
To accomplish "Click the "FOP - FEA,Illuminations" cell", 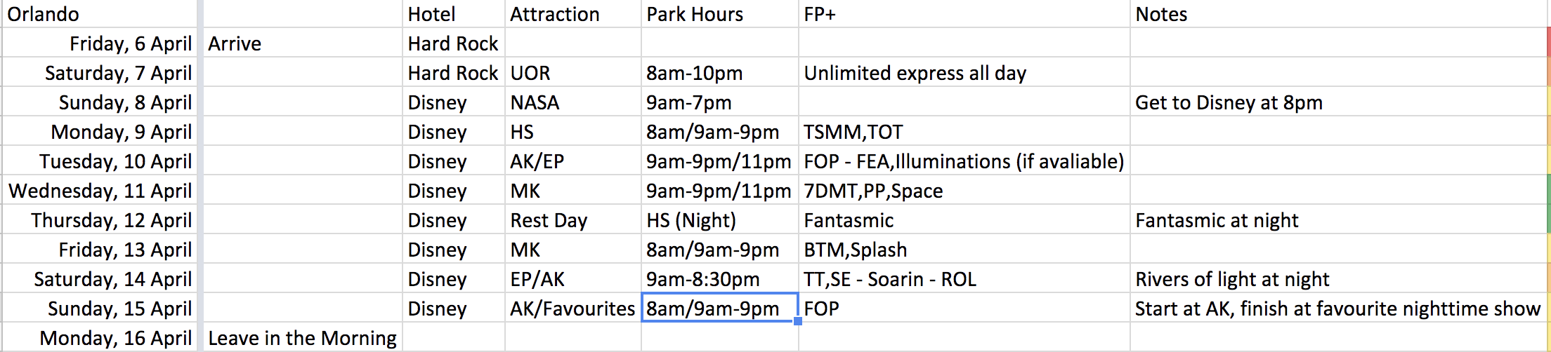I will point(963,161).
